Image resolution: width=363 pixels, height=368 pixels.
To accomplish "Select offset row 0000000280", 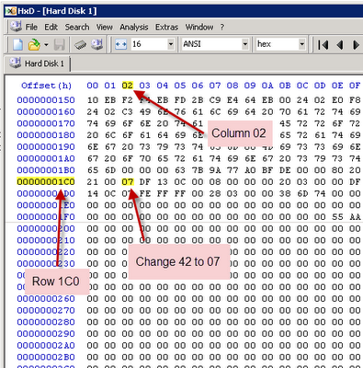I will [46, 322].
